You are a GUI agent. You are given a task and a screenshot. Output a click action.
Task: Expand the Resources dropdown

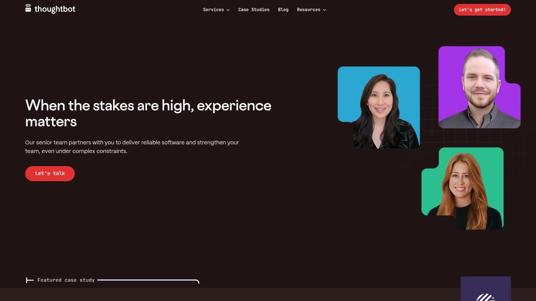pyautogui.click(x=309, y=9)
